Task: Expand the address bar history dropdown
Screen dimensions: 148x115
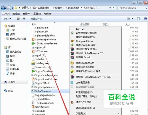Action: point(110,8)
